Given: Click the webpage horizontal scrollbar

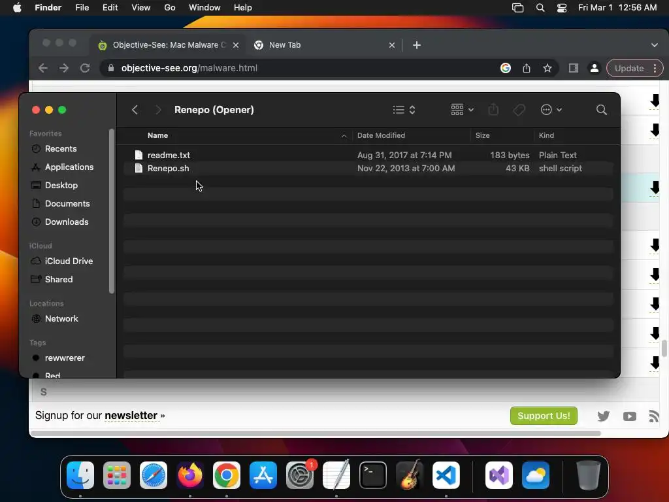Looking at the screenshot, I should pos(316,433).
